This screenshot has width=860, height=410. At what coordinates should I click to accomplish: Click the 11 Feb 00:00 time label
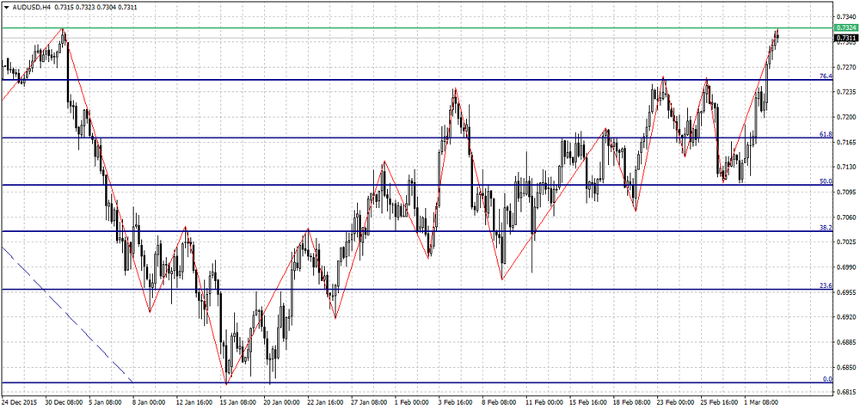coord(544,402)
